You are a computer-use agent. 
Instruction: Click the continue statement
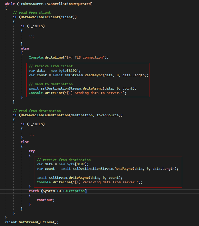46,200
